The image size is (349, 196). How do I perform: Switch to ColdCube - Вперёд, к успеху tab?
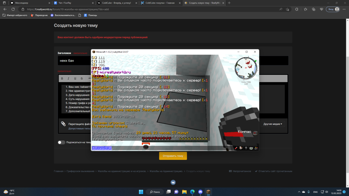point(117,3)
